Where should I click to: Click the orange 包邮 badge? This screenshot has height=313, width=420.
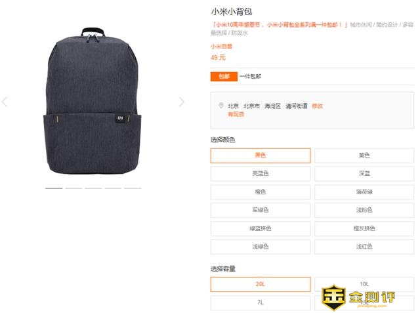coord(224,76)
